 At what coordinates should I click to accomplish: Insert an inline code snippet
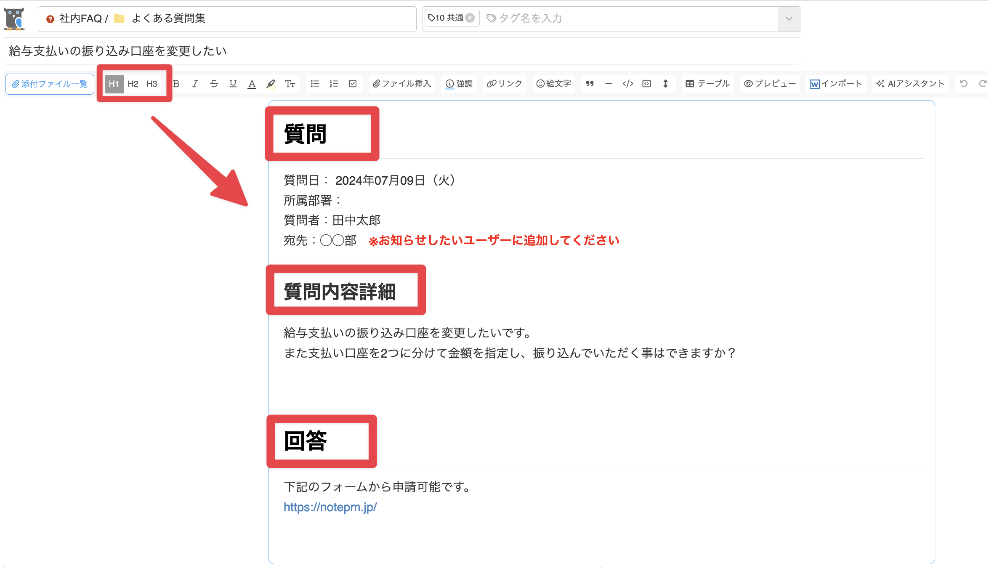(x=627, y=84)
